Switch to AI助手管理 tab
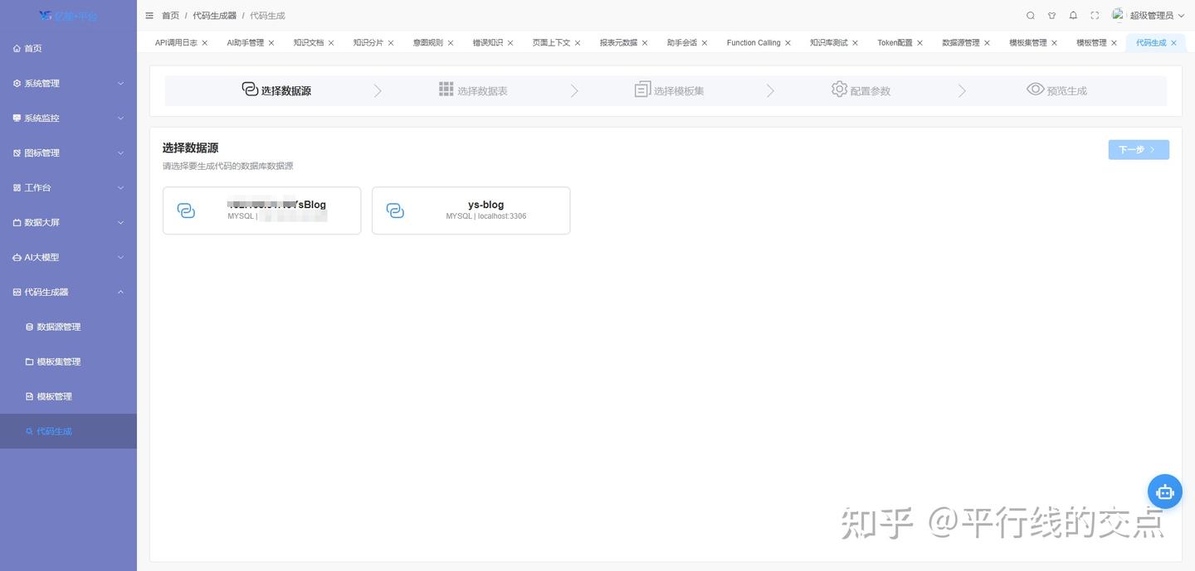Screen dimensions: 1195x571 245,42
